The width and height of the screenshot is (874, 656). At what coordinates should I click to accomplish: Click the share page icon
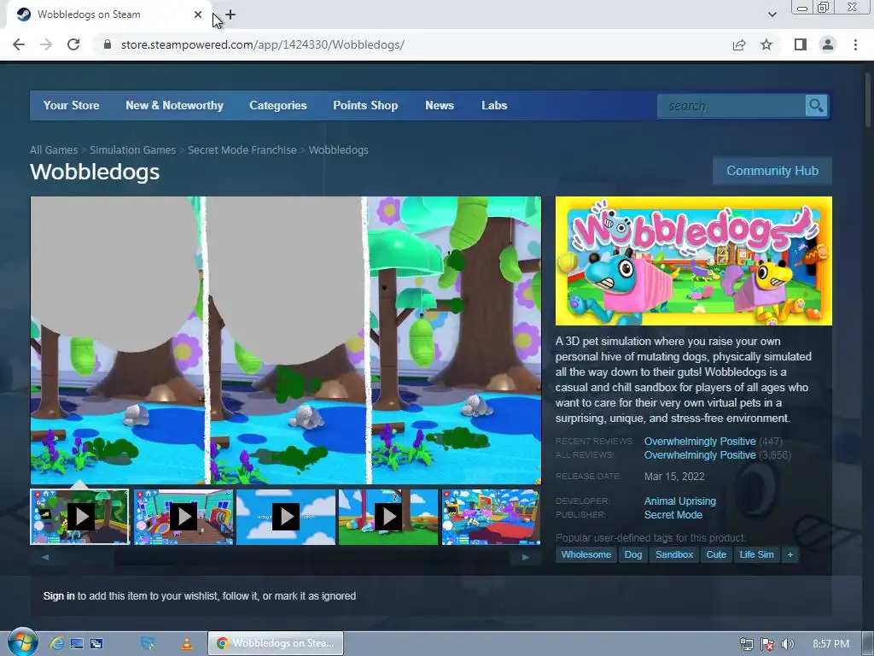click(x=739, y=44)
